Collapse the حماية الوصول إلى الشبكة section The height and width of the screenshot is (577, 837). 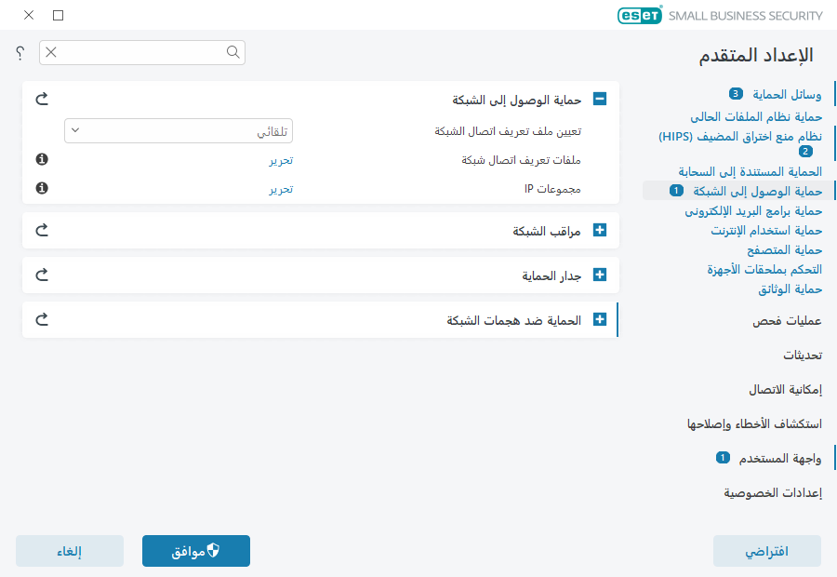click(601, 98)
